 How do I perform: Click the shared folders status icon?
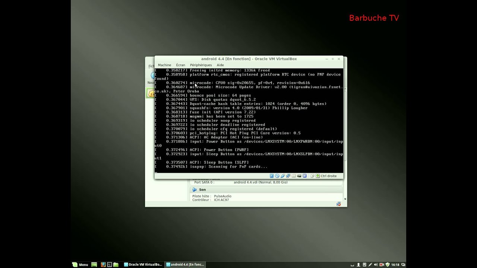click(x=294, y=176)
